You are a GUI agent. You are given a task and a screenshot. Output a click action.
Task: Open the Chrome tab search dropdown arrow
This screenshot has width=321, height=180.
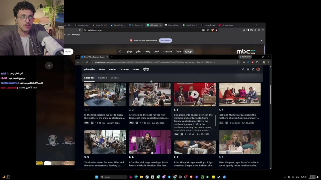[78, 57]
